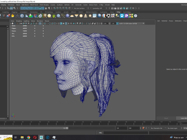Open the Mesh Display menu
Image resolution: width=187 pixels, height=140 pixels.
coord(44,5)
